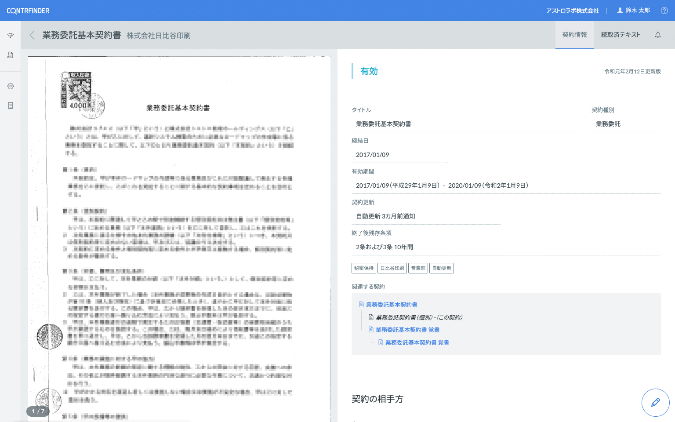
Task: Open the first 業務委託基本契約書 覚書 link
Action: click(x=407, y=330)
